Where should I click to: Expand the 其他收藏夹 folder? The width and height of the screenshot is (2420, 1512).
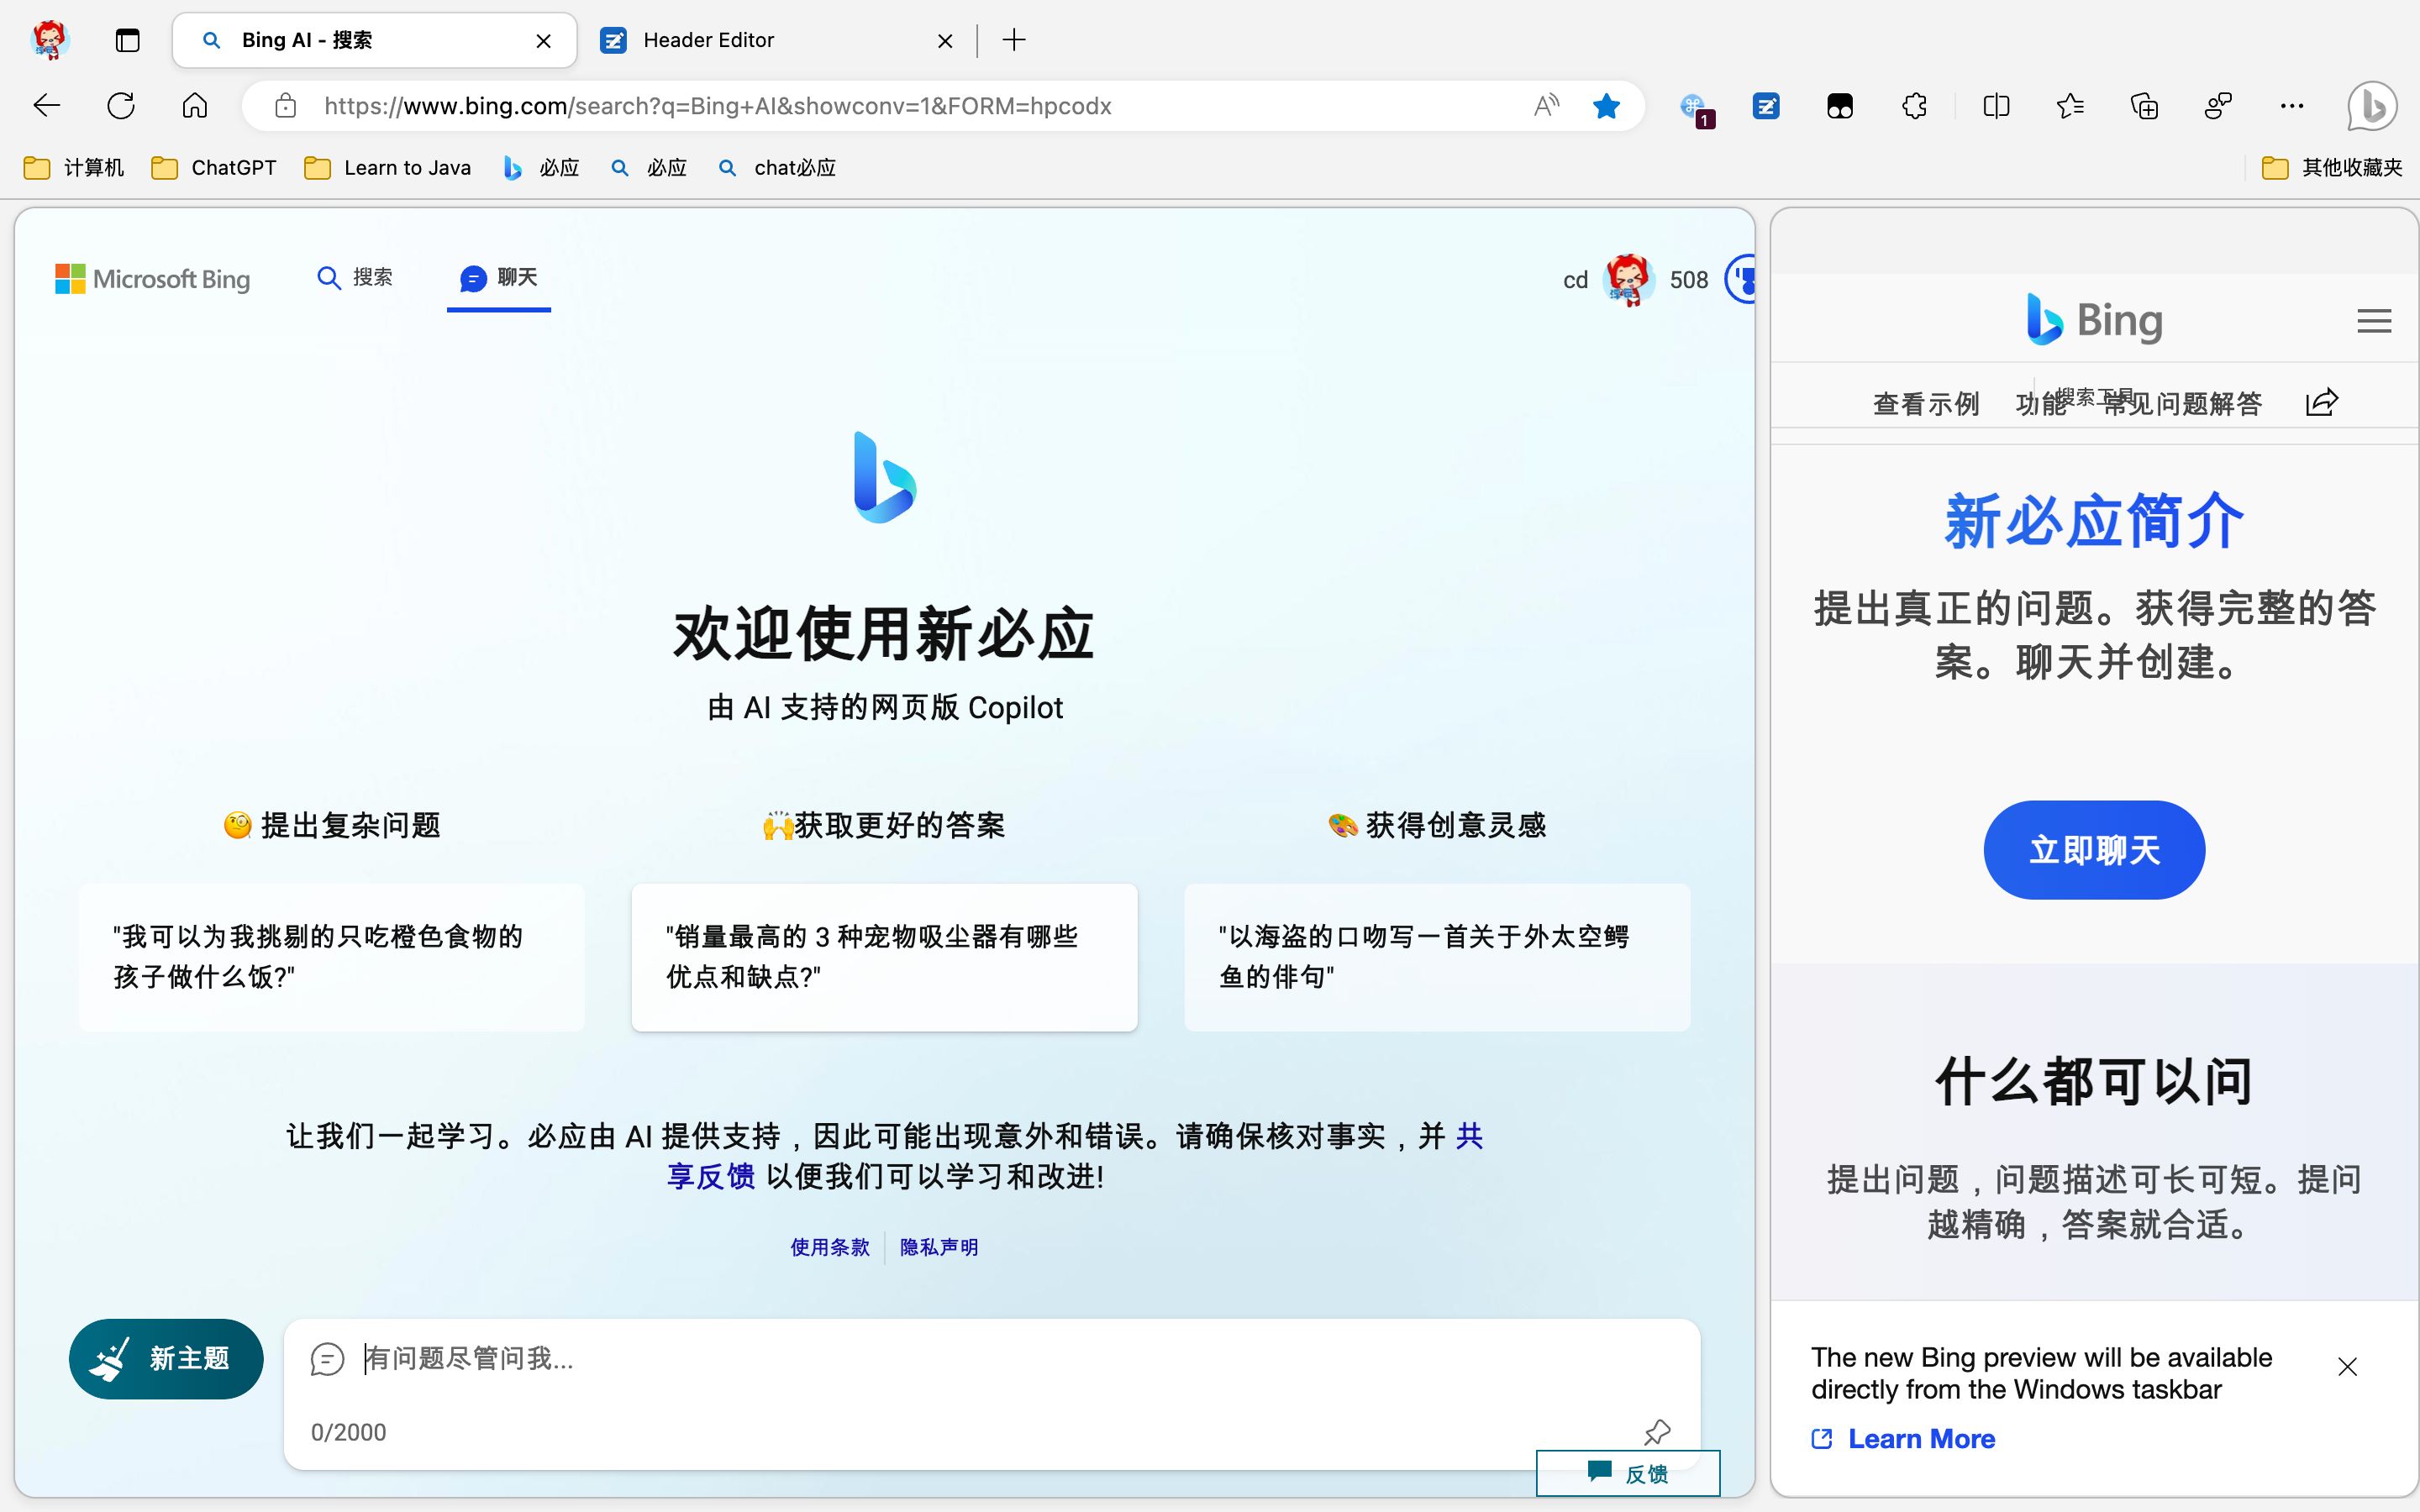[x=2332, y=168]
